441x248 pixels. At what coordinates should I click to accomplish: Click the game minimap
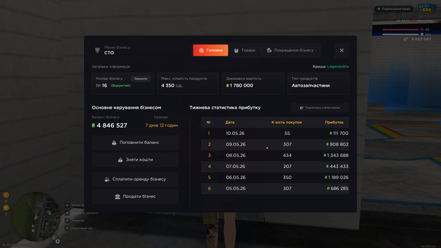click(x=35, y=216)
